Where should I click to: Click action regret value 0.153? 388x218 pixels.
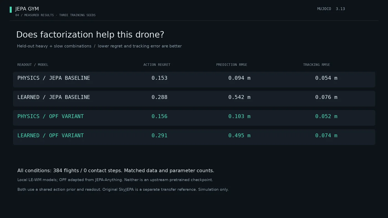coord(159,78)
